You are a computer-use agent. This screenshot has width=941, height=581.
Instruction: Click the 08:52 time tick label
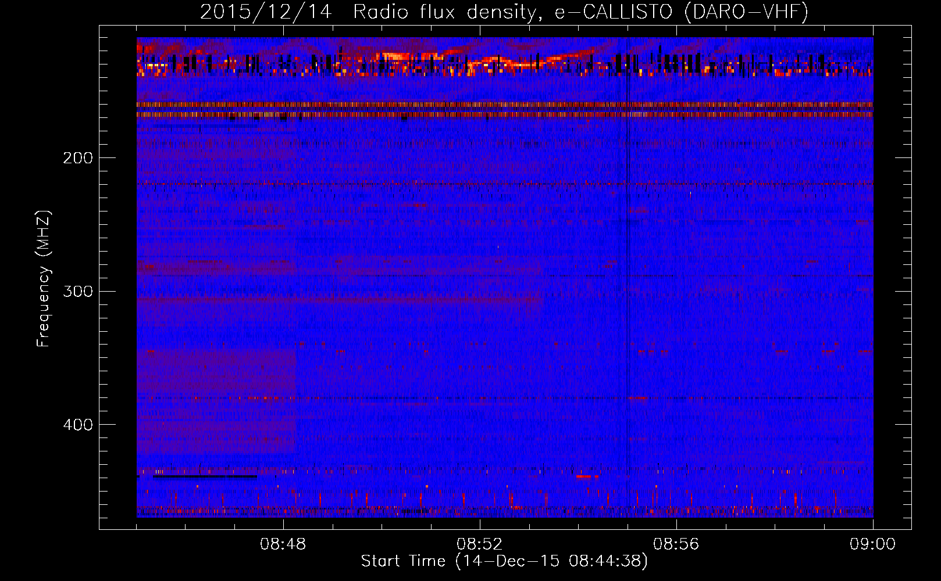(x=480, y=544)
